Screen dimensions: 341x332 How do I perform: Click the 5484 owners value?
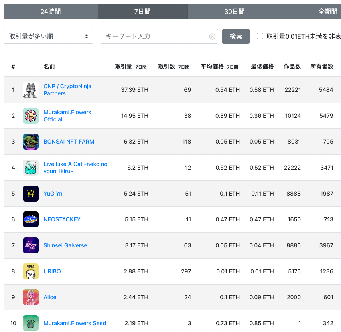coord(326,90)
